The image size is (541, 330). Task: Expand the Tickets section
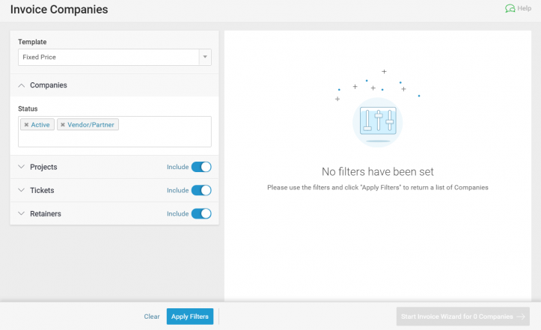click(22, 190)
